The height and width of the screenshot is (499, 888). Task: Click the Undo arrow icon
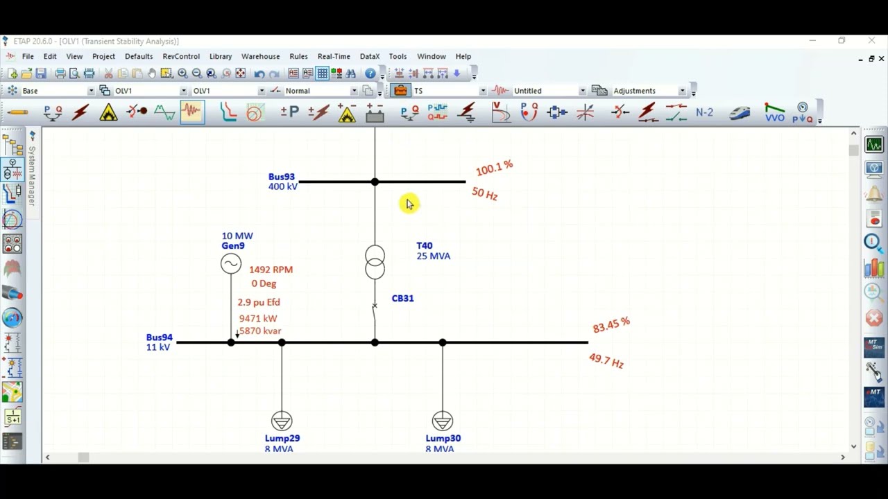pyautogui.click(x=259, y=73)
